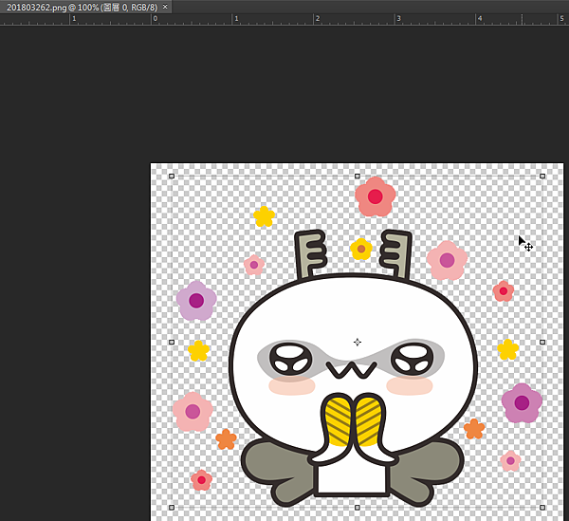This screenshot has height=521, width=569.
Task: Click the character's left antler
Action: (x=311, y=254)
